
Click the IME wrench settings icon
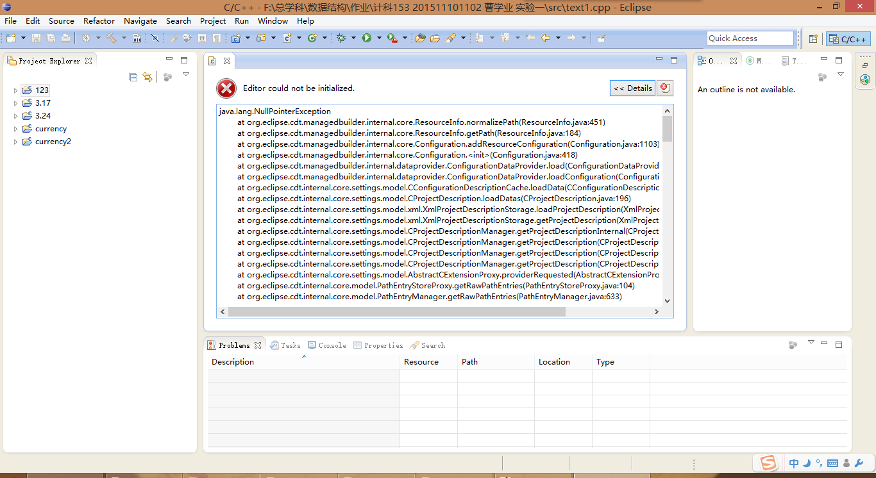pyautogui.click(x=859, y=463)
